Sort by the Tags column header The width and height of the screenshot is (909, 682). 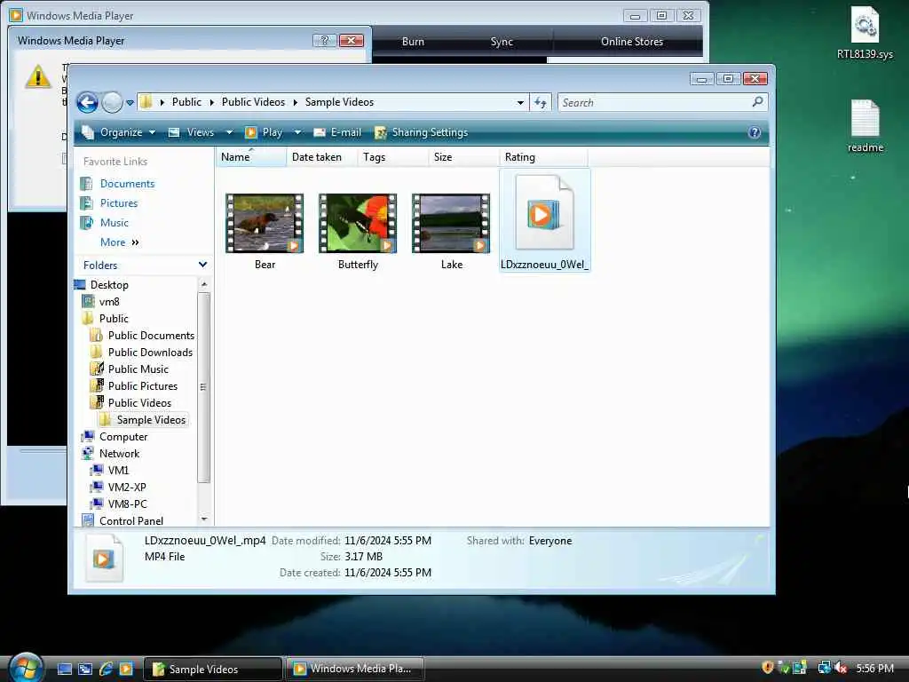click(x=392, y=157)
